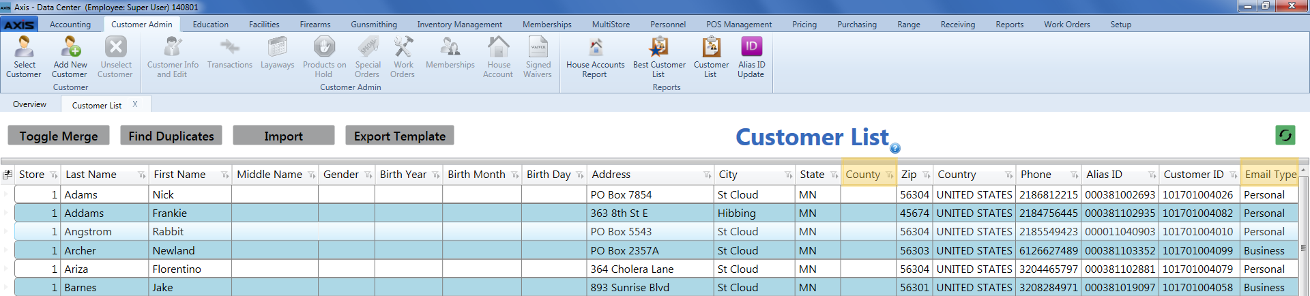The height and width of the screenshot is (296, 1310).
Task: Open County column filter
Action: (x=889, y=175)
